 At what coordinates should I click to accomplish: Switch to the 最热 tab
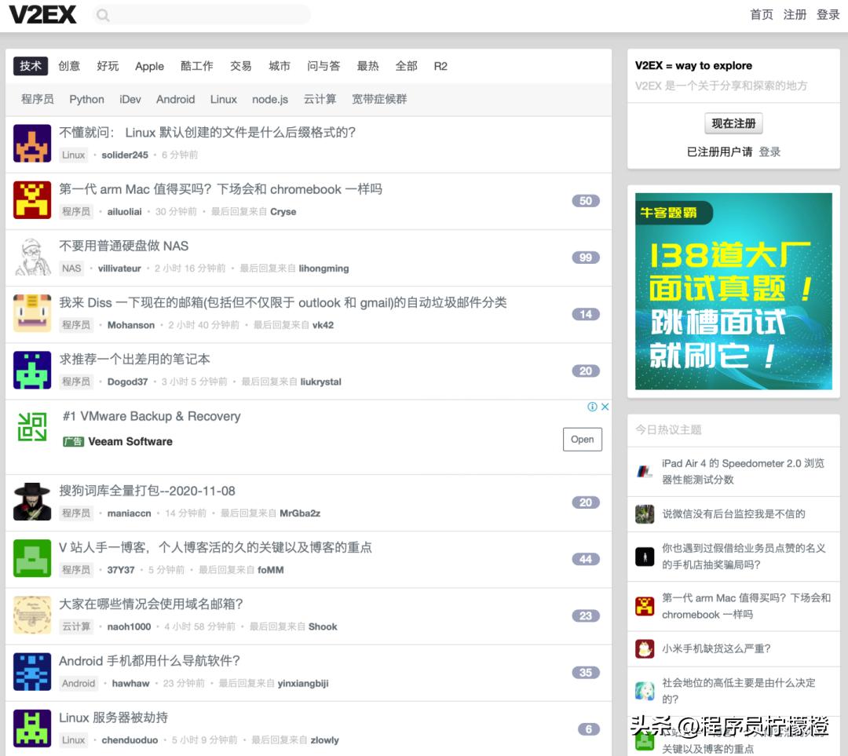tap(367, 66)
